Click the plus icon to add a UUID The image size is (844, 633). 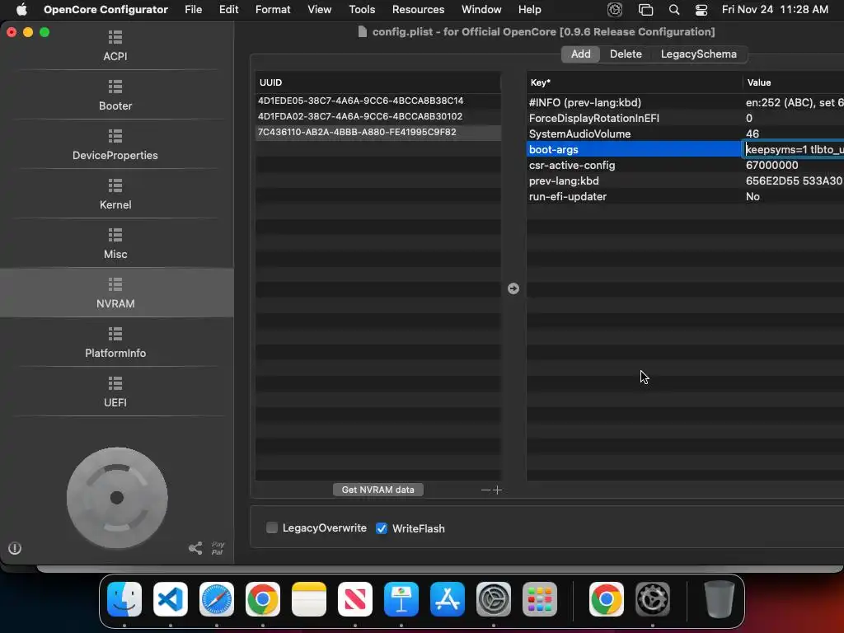point(497,490)
